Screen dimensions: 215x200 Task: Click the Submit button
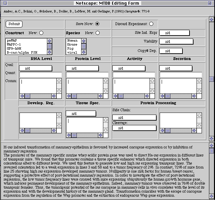coord(14,24)
